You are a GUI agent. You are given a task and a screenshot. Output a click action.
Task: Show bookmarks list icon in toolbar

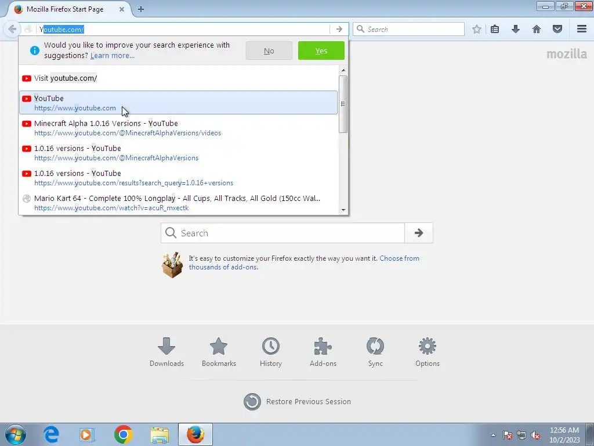pos(495,29)
